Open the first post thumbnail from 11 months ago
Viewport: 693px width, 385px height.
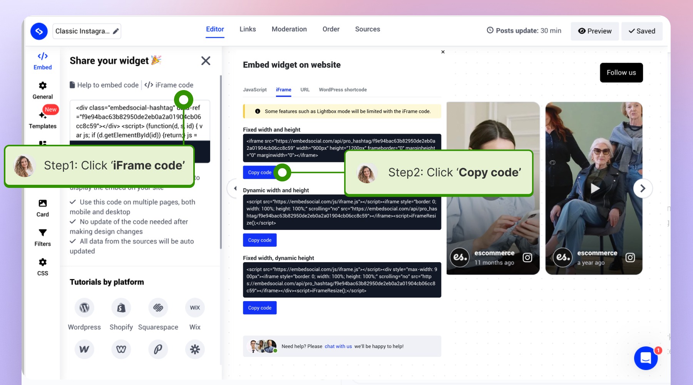point(493,188)
